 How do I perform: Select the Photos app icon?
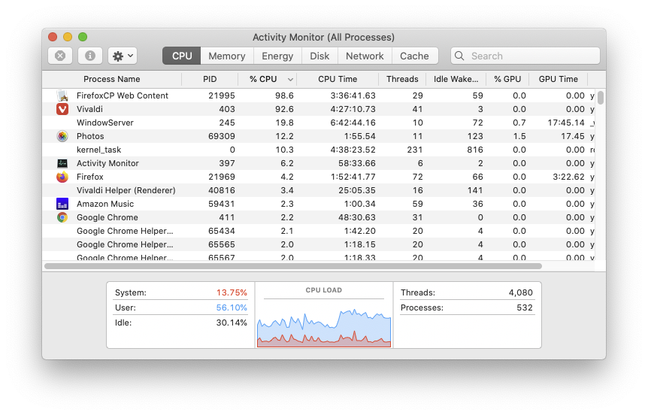point(62,136)
